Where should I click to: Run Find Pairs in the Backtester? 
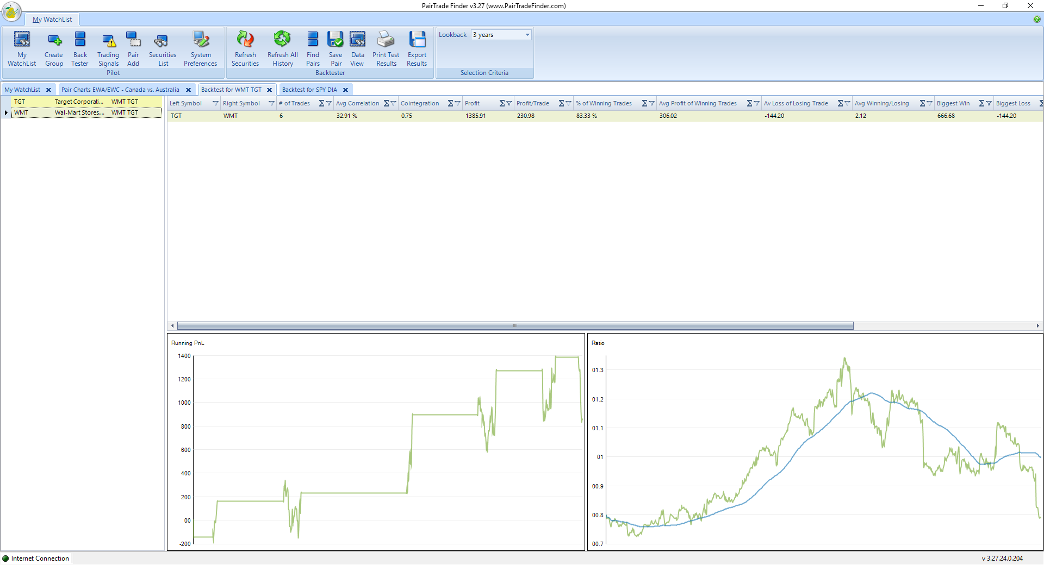coord(313,48)
